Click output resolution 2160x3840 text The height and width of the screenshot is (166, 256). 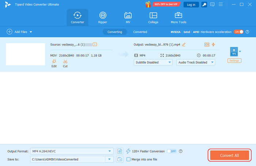173,56
